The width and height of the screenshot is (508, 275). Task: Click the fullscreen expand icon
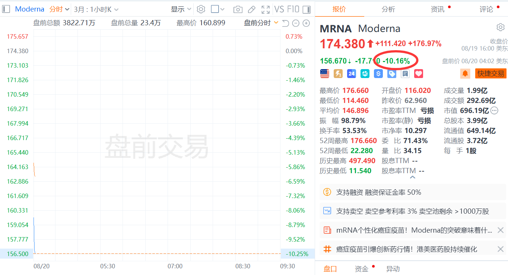266,9
